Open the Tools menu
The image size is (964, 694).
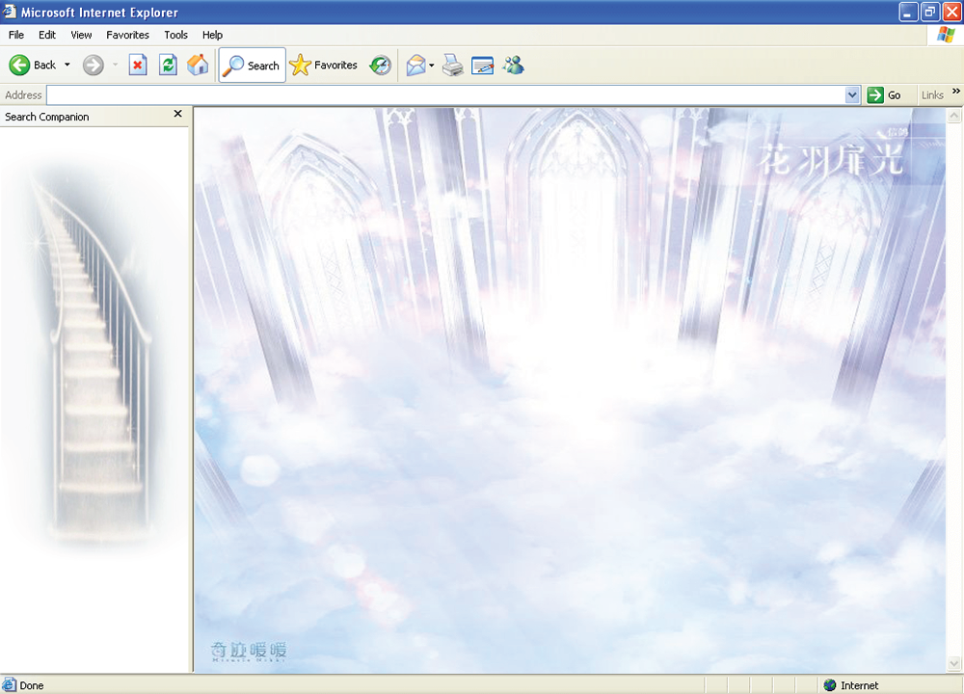tap(175, 35)
